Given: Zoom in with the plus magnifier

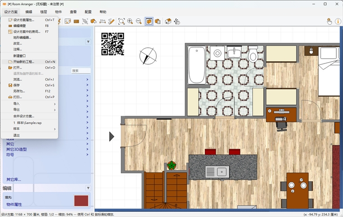Looking at the screenshot, I should (x=130, y=22).
